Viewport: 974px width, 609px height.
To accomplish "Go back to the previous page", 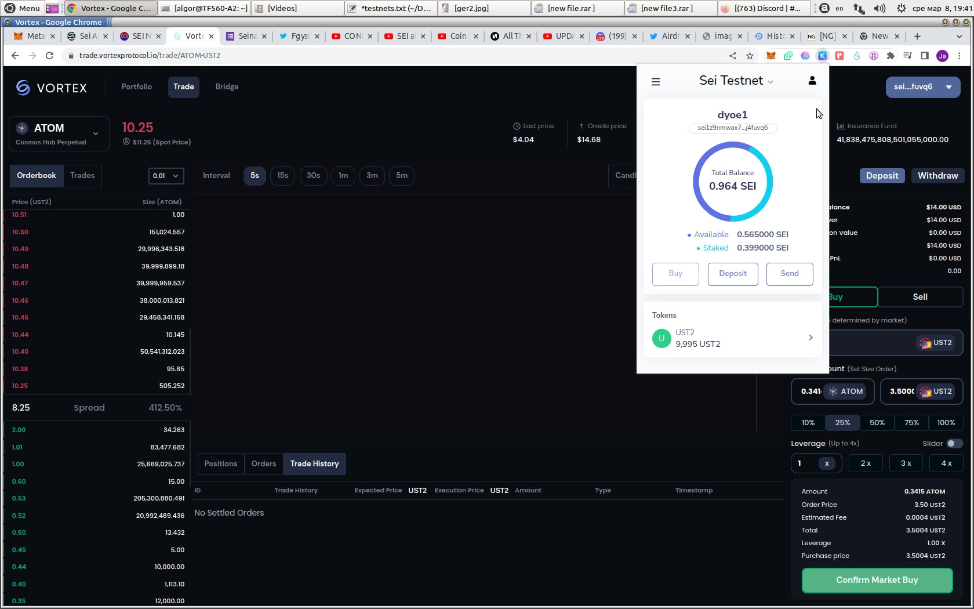I will 15,56.
